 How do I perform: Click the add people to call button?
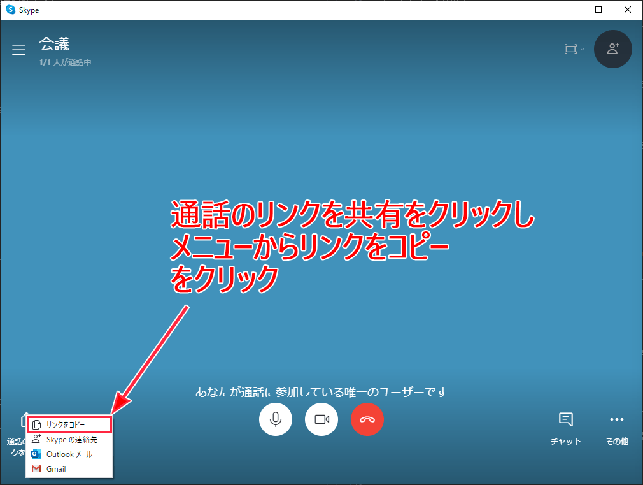click(612, 48)
